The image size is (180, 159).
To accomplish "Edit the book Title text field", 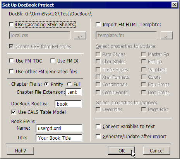I will point(59,138).
